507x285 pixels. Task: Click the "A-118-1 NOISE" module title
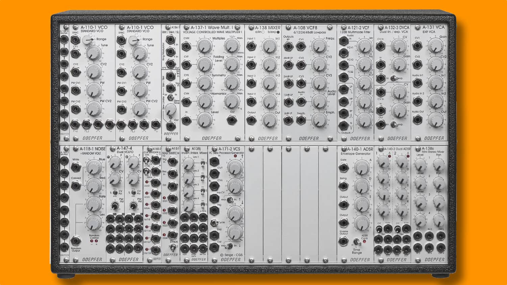pyautogui.click(x=93, y=149)
